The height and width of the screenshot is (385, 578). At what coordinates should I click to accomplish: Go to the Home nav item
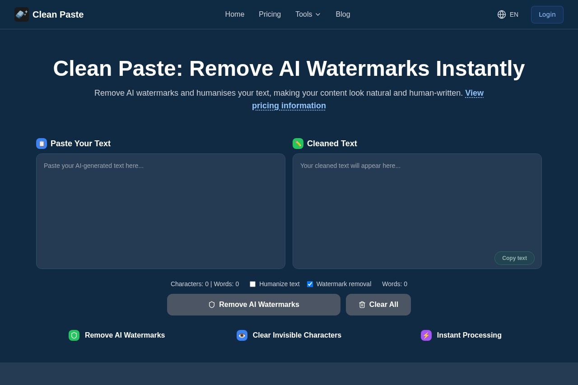tap(235, 14)
